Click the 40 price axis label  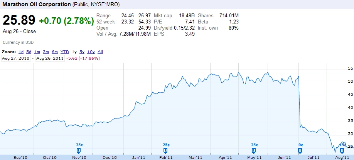coord(351,107)
